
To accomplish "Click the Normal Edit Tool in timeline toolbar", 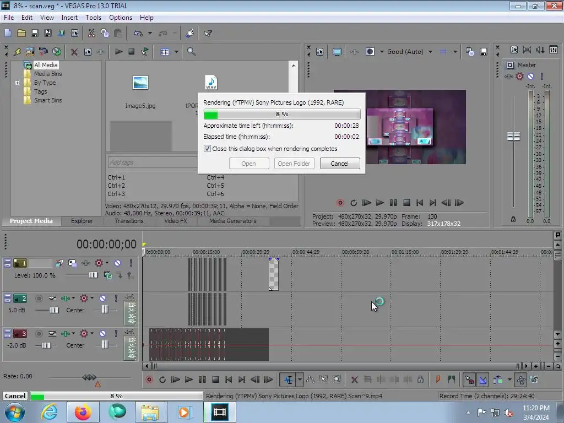I will (x=289, y=379).
